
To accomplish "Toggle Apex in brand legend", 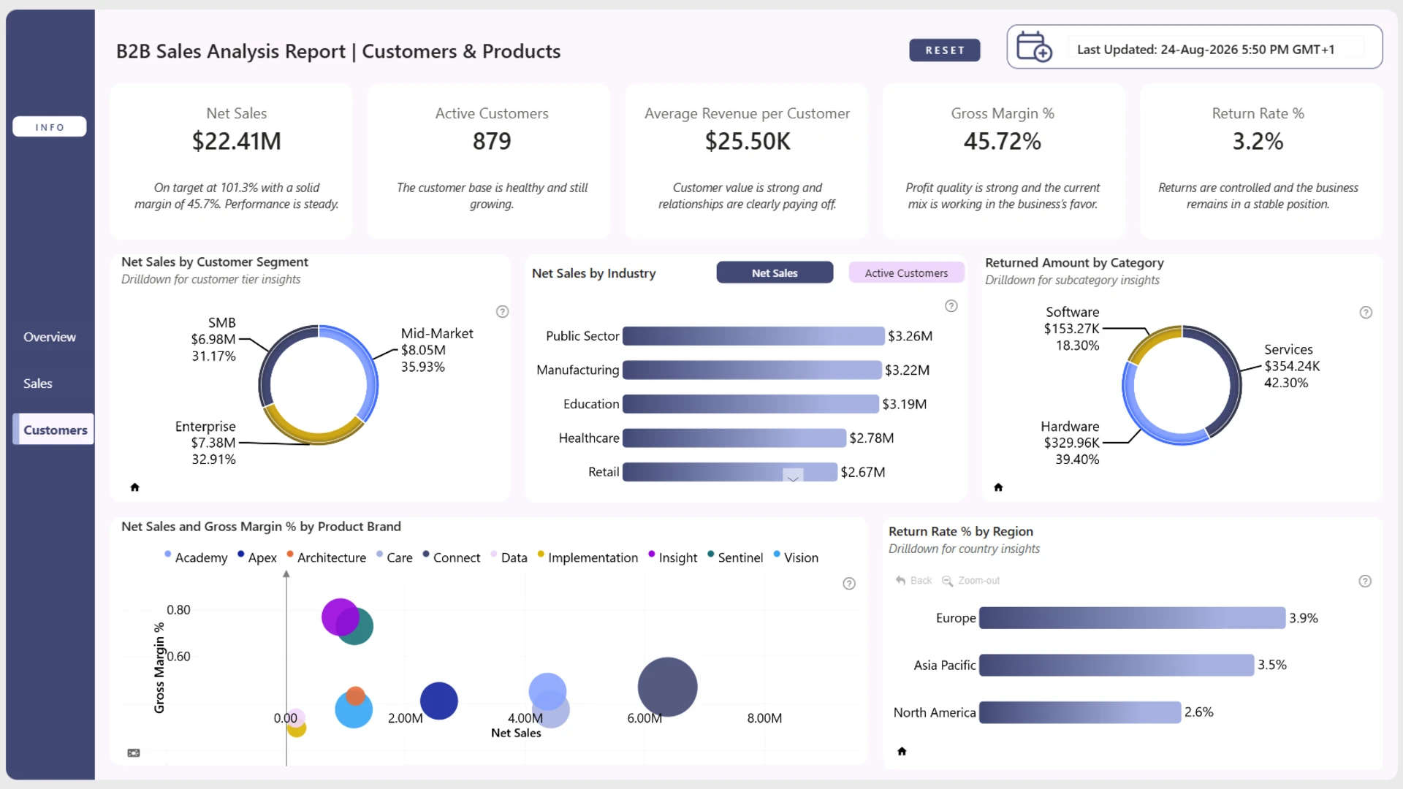I will 257,557.
